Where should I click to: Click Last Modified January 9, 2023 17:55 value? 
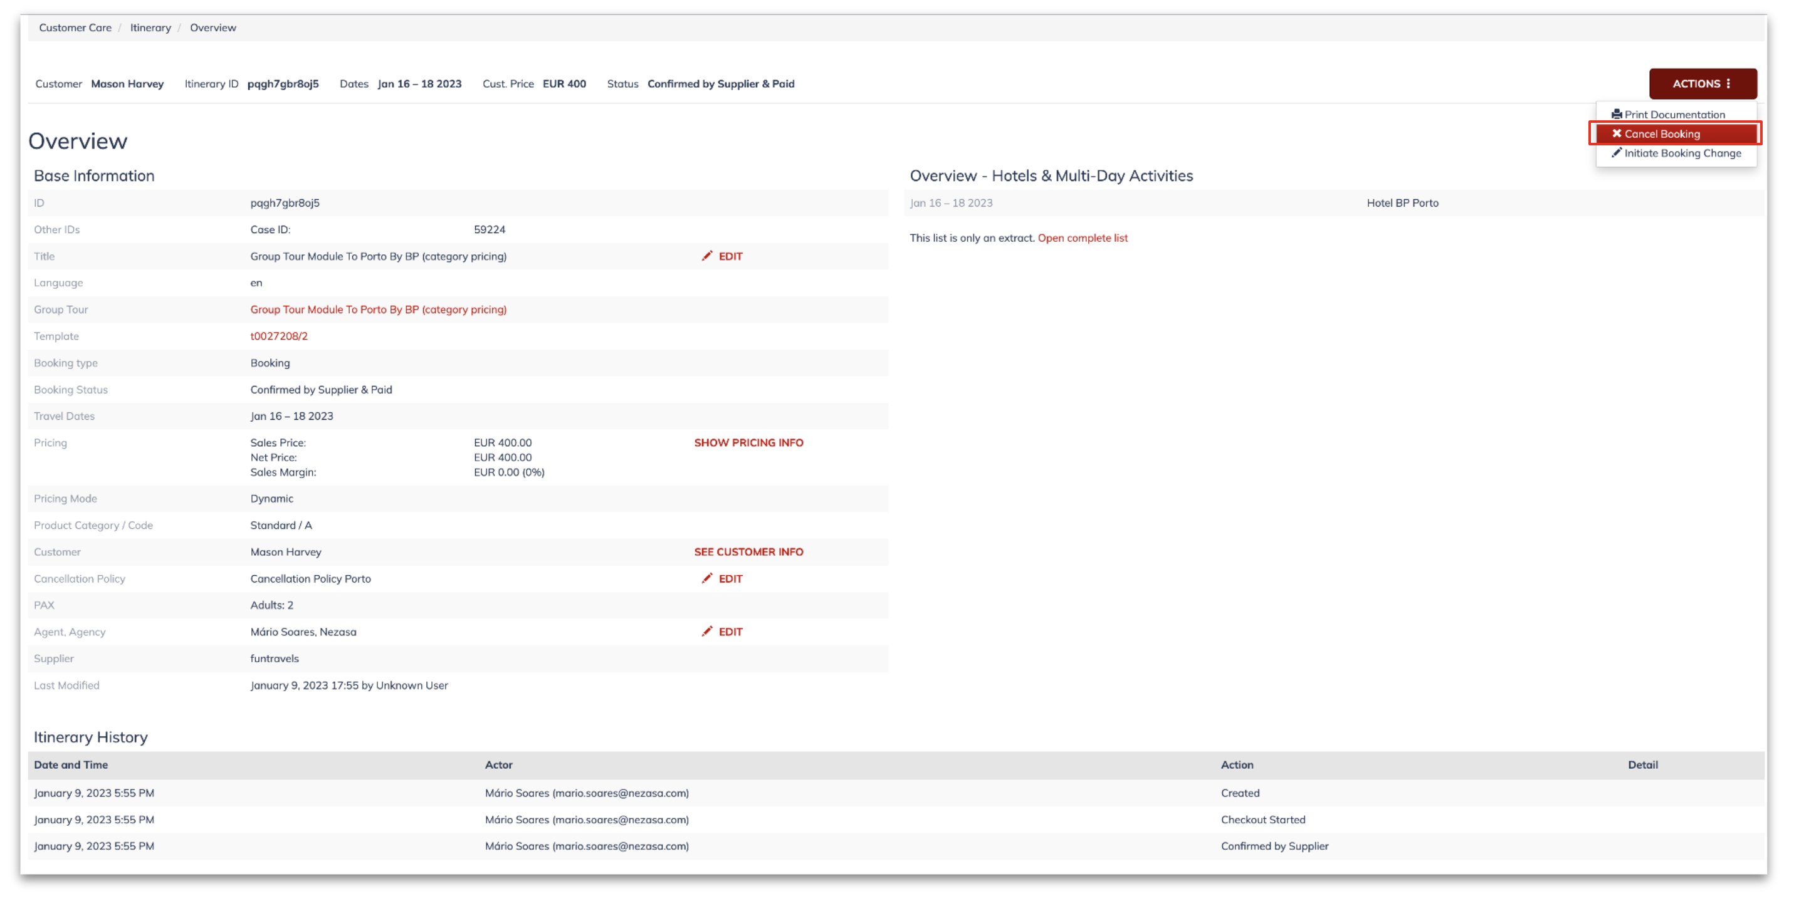click(x=349, y=685)
